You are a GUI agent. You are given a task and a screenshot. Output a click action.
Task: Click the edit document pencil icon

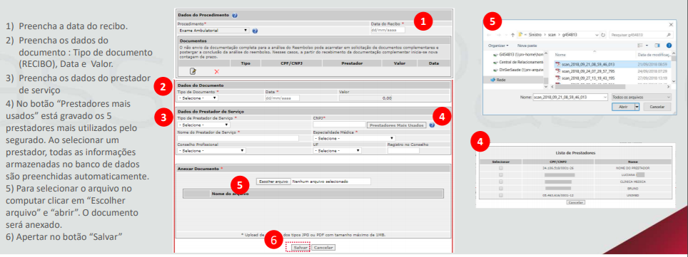tap(193, 71)
